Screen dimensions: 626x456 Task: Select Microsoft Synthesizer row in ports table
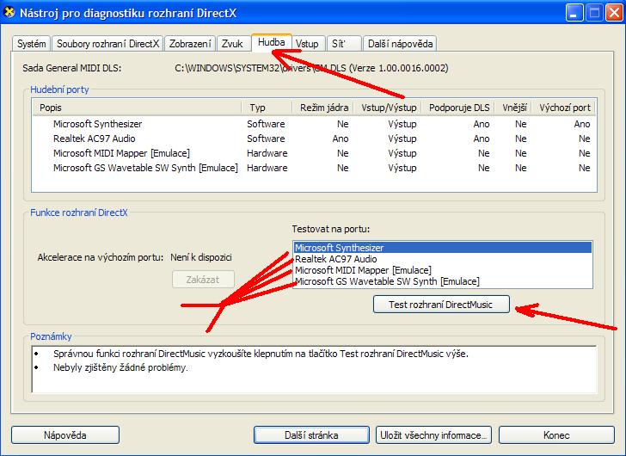314,124
